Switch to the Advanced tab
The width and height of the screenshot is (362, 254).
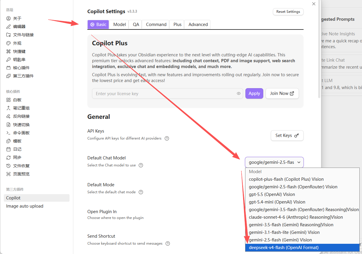198,25
